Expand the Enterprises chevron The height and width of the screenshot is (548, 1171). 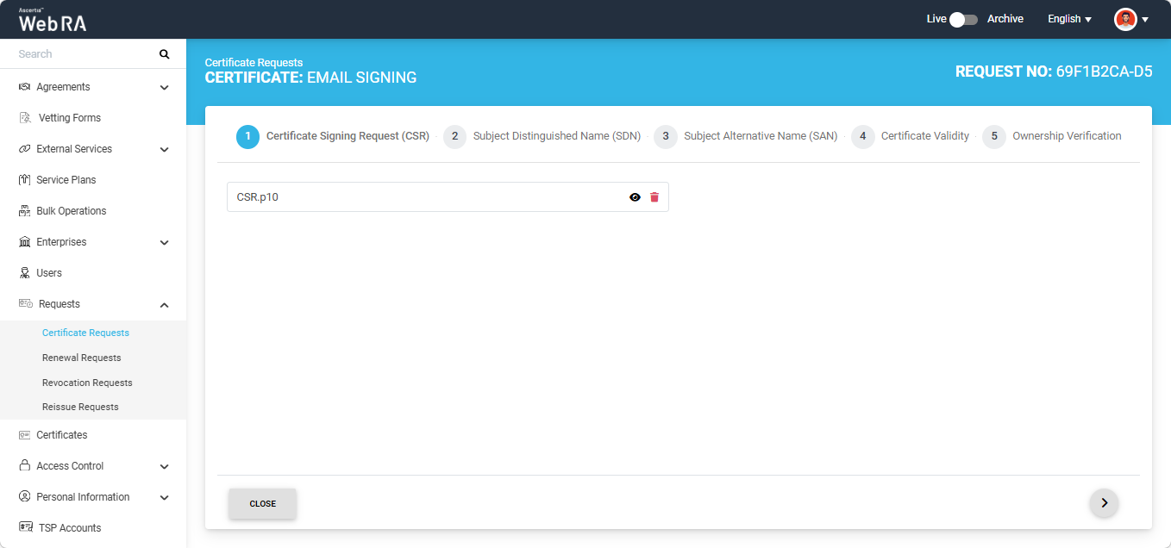165,243
